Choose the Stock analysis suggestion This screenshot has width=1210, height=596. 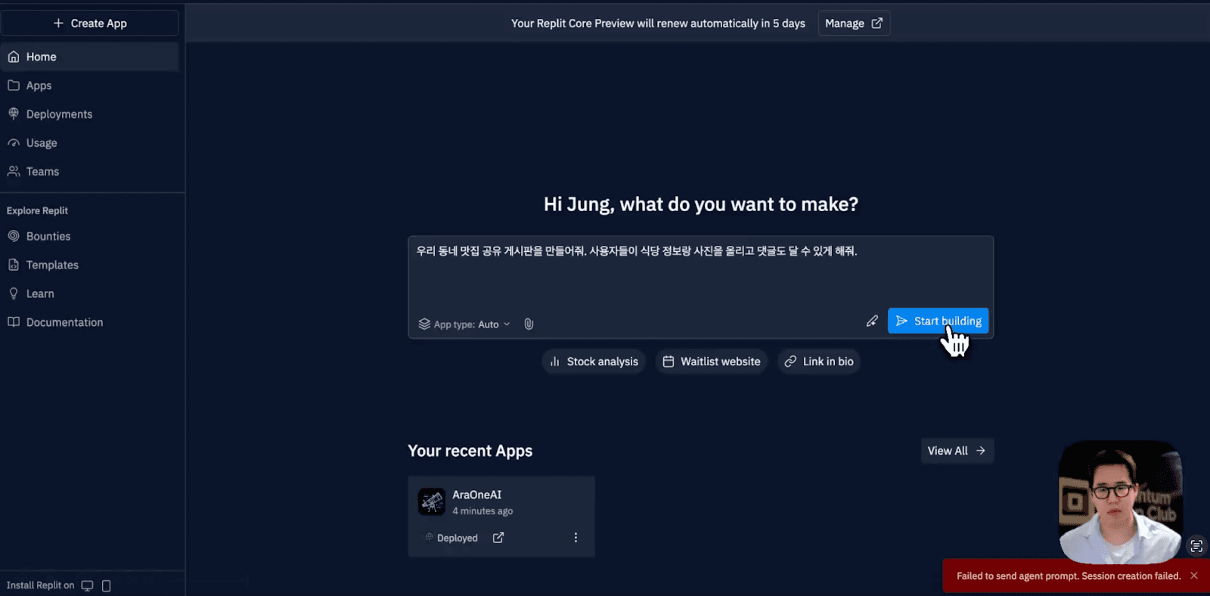click(594, 362)
